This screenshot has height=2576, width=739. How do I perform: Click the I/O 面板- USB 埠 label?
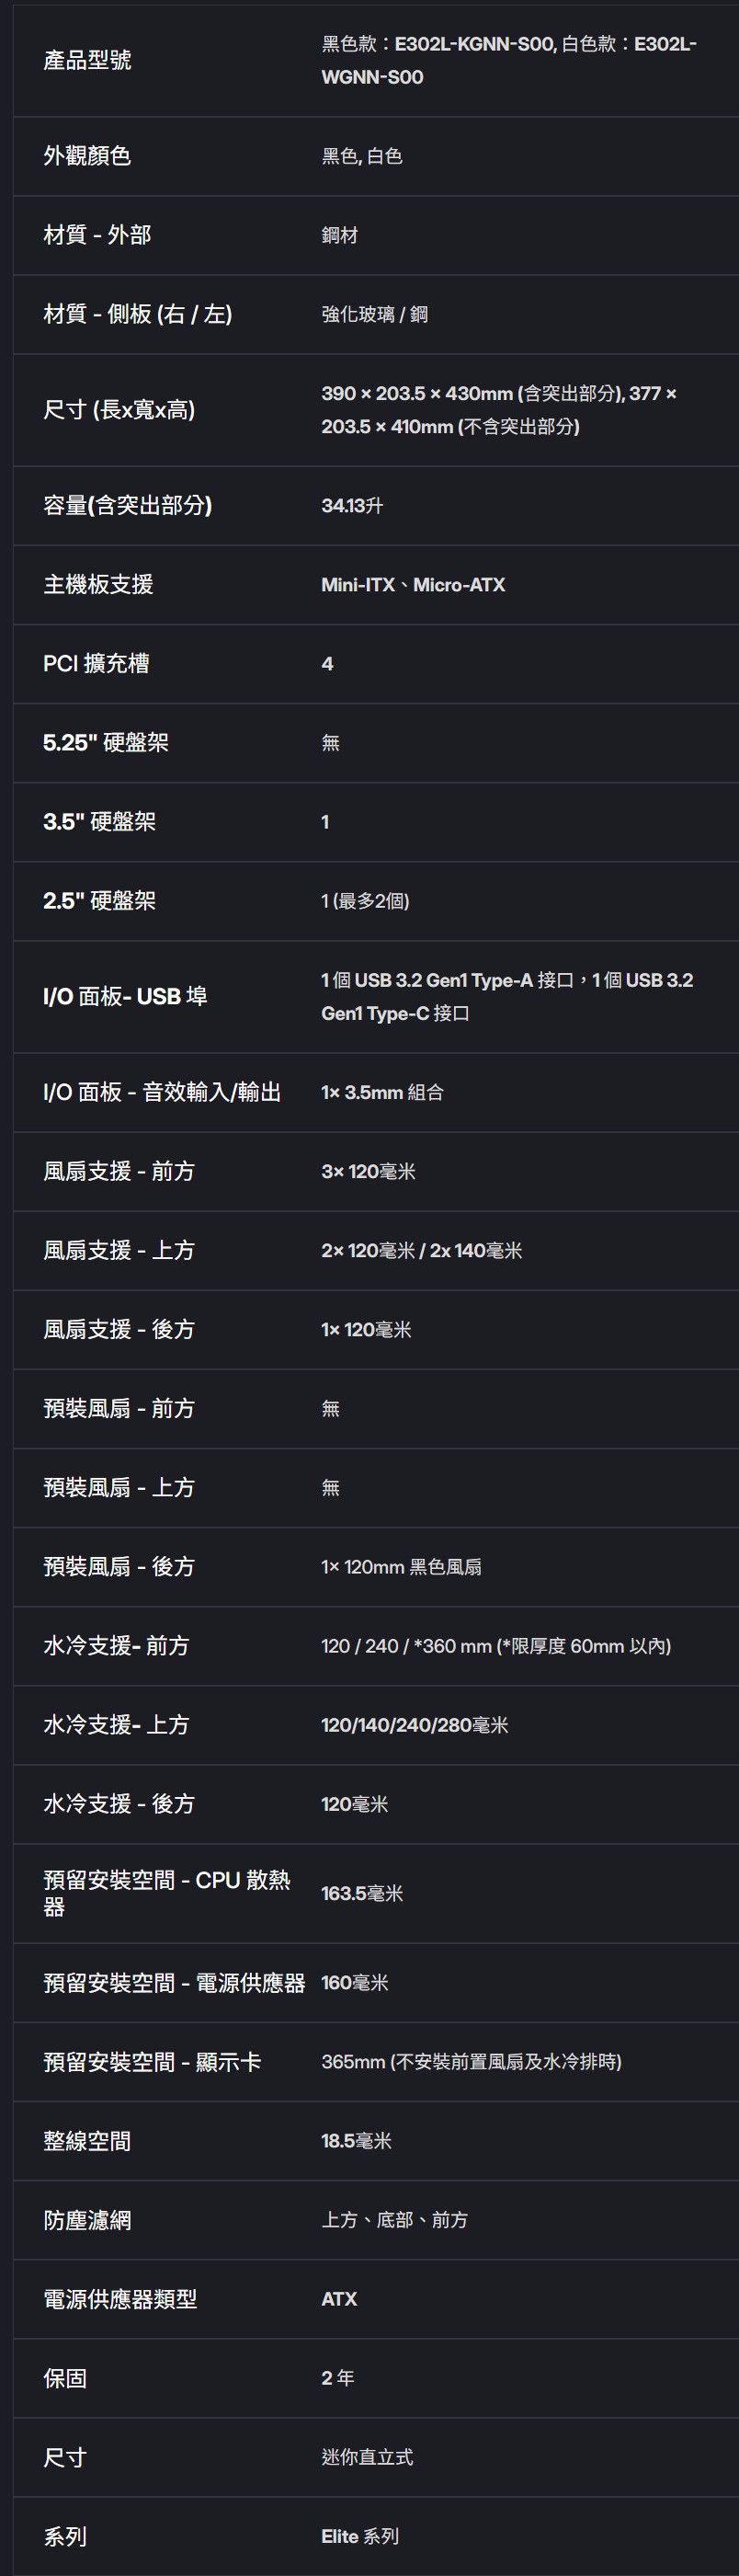click(x=125, y=997)
